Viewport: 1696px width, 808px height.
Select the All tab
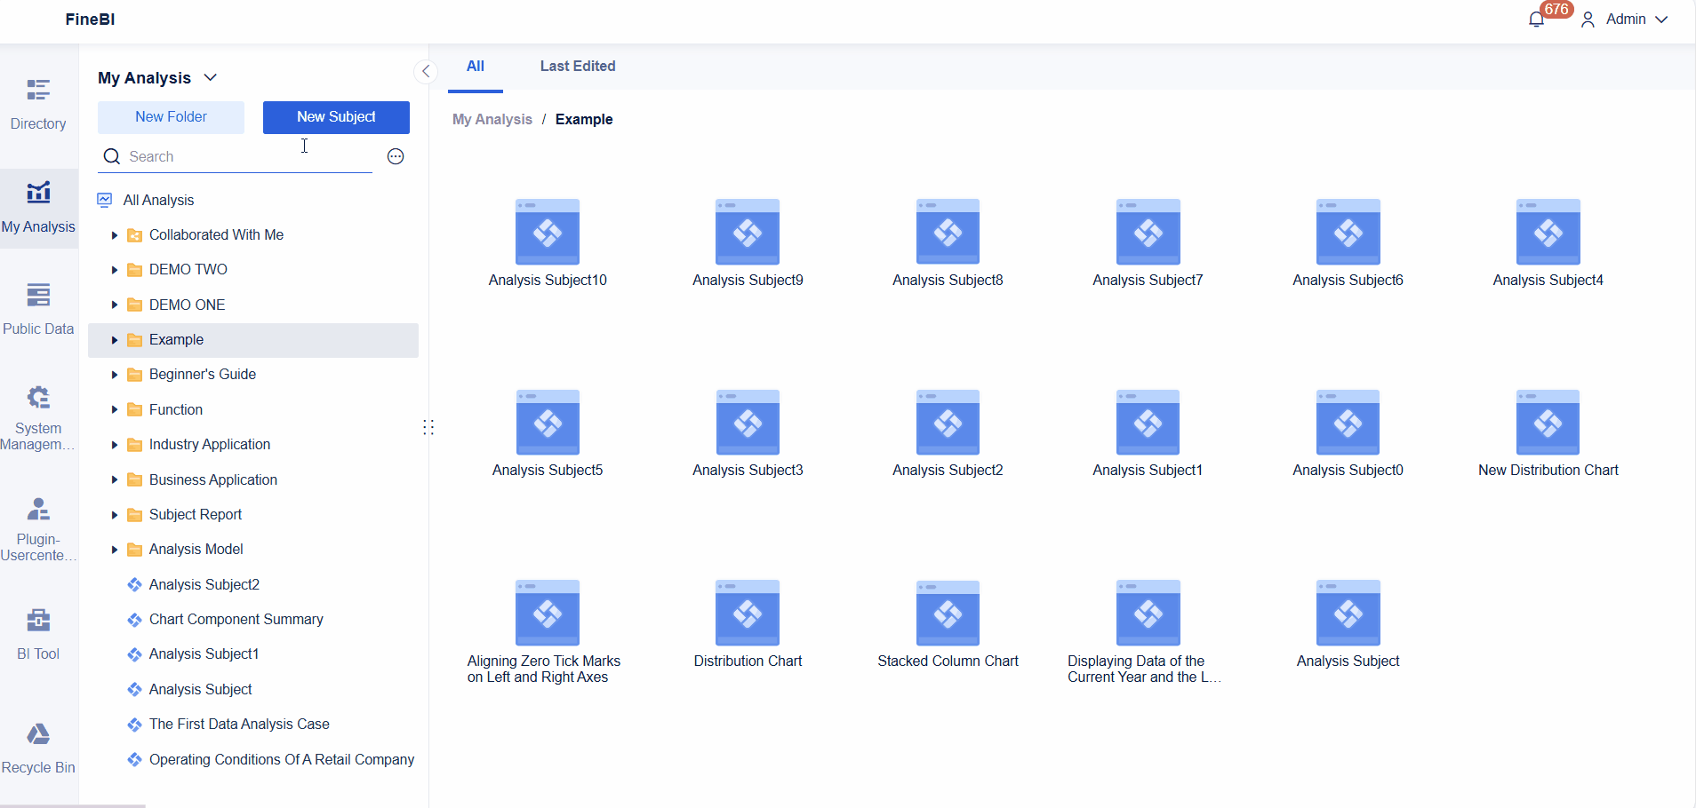475,66
